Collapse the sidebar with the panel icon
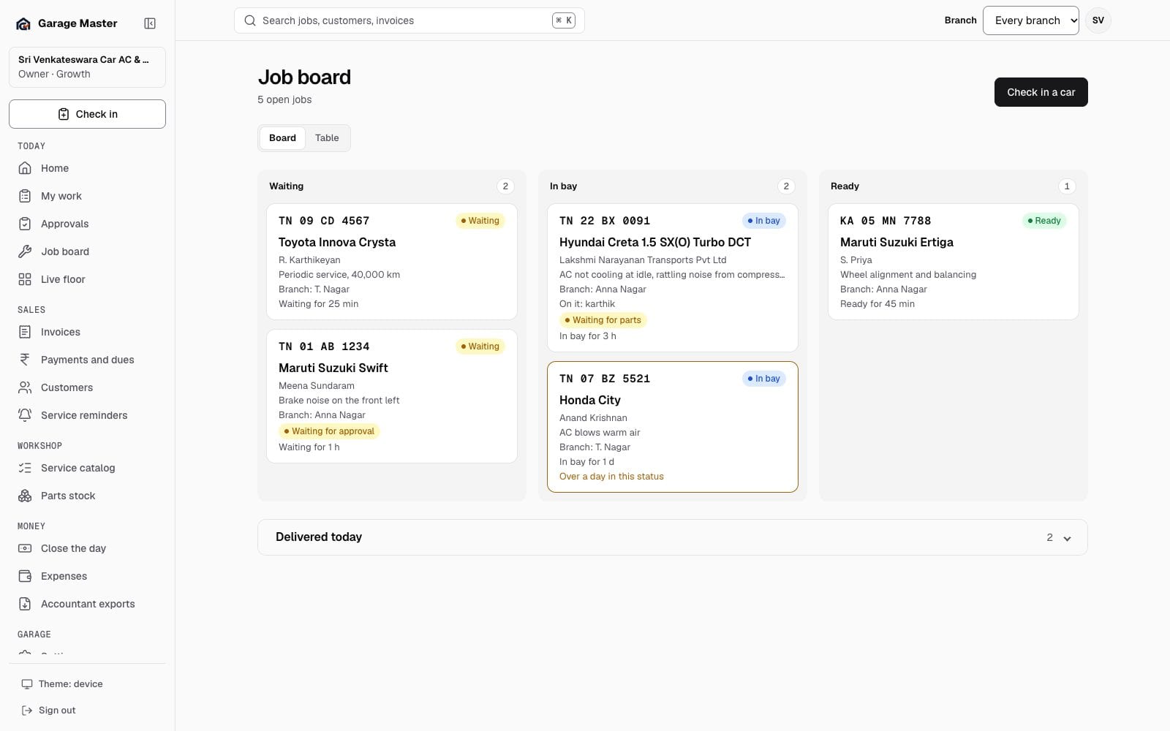The width and height of the screenshot is (1170, 731). 150,23
